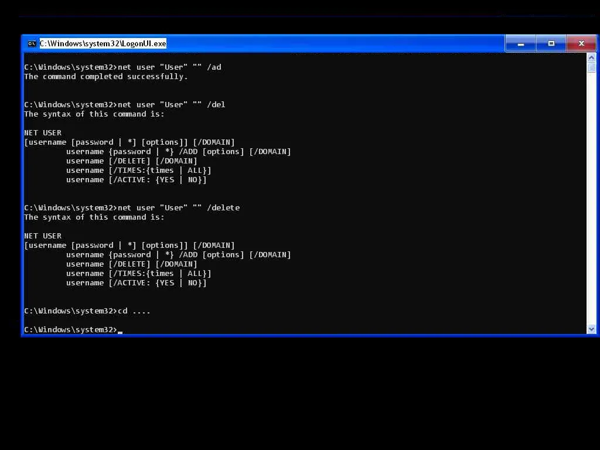
Task: Click the scrollbar down arrow
Action: [x=591, y=329]
